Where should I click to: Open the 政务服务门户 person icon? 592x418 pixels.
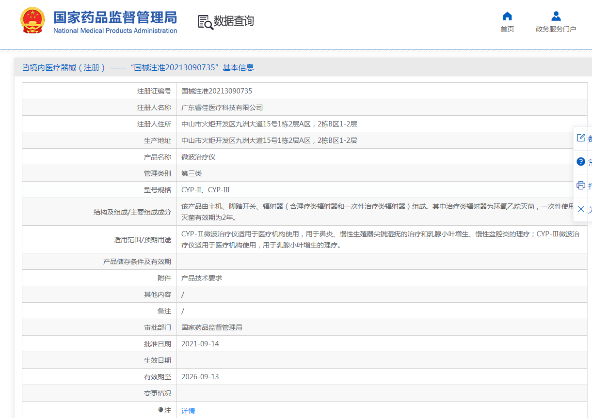(x=556, y=16)
